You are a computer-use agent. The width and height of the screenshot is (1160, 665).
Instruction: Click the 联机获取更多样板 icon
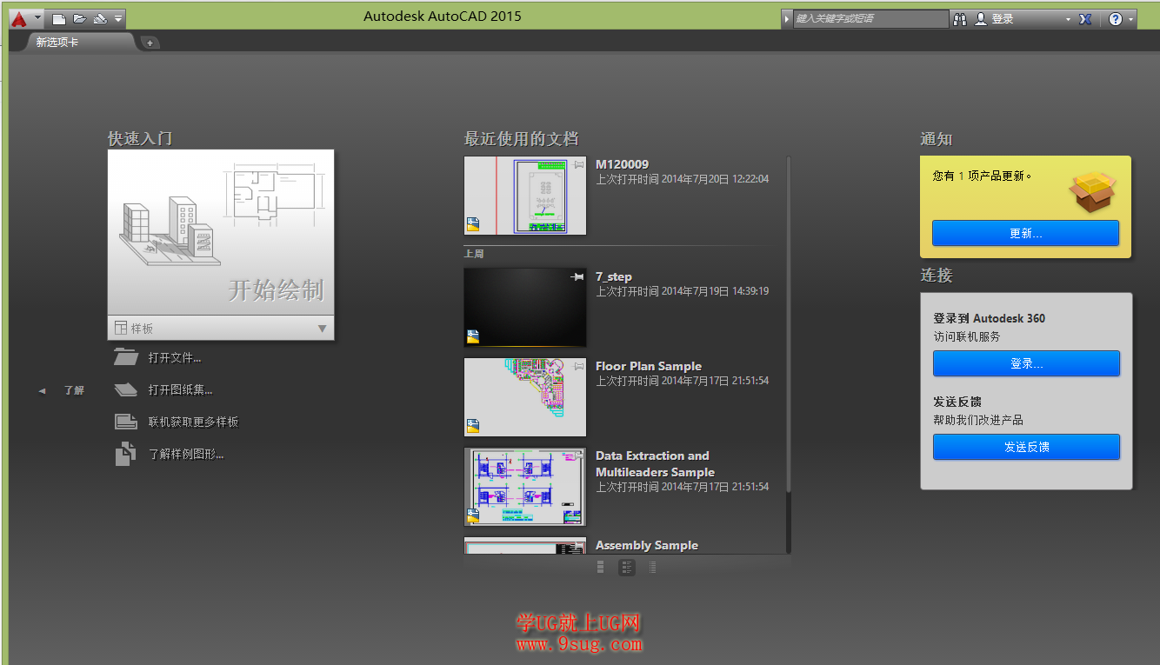[126, 422]
